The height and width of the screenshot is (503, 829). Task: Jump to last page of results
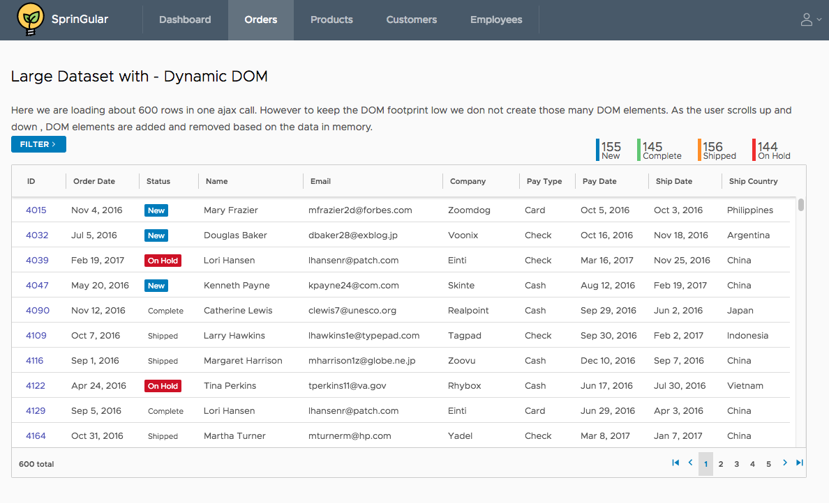800,463
